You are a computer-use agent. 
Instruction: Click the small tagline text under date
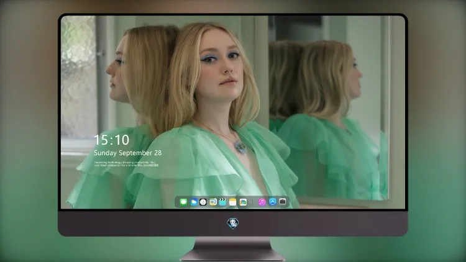[126, 164]
